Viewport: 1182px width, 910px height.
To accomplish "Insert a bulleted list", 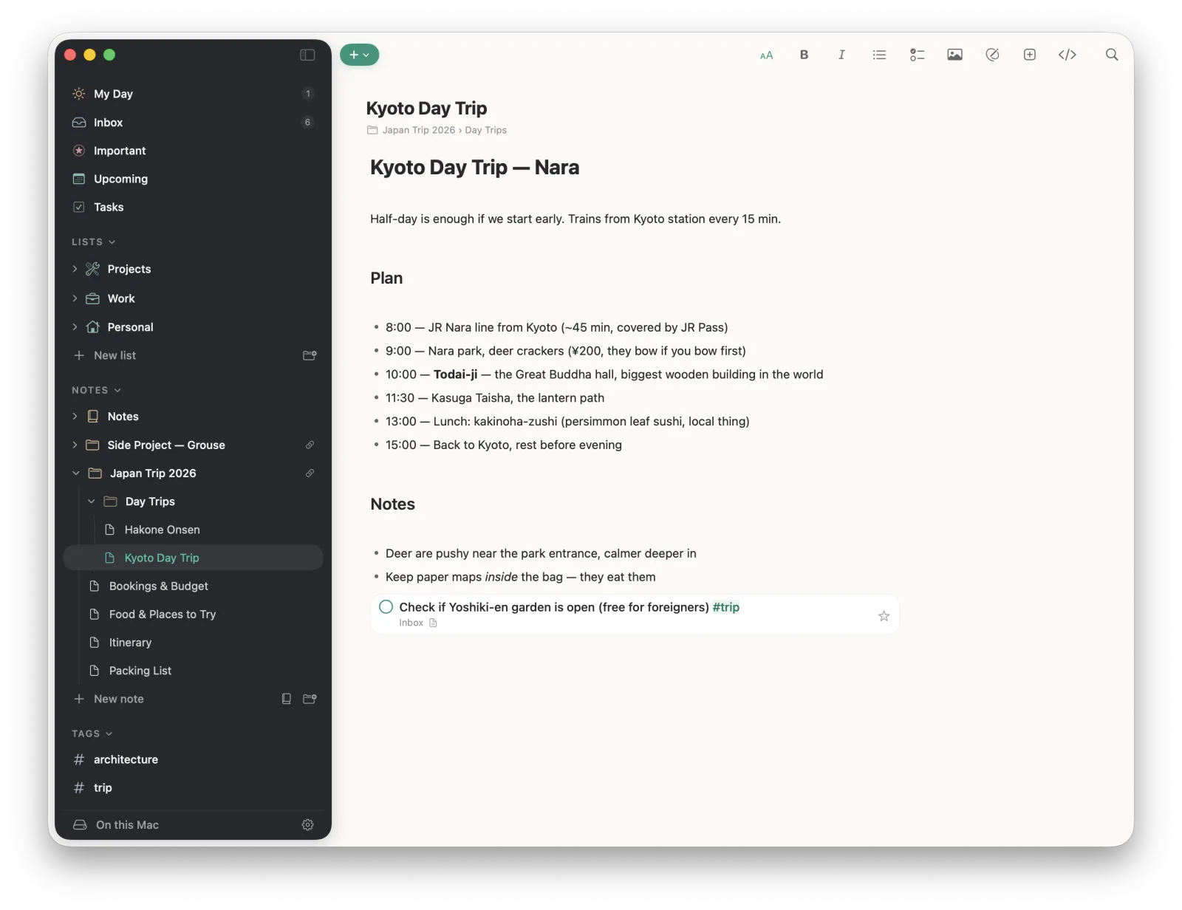I will (879, 55).
